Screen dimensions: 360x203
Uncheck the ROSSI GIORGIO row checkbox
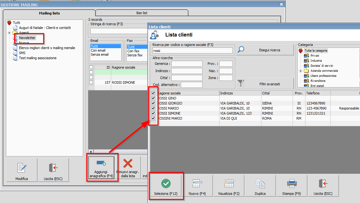coord(153,103)
